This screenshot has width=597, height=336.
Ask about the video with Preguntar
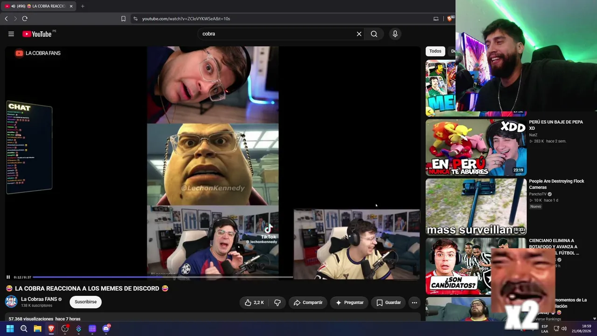pos(349,302)
